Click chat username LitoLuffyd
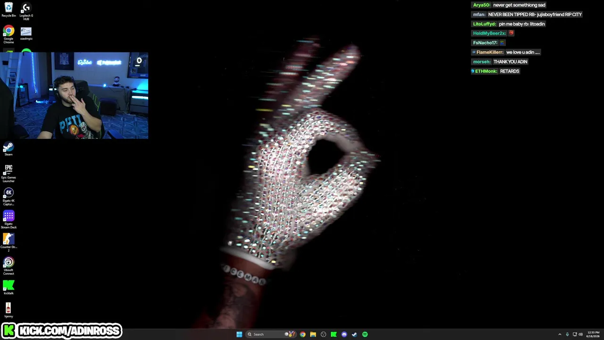The image size is (604, 340). click(485, 24)
